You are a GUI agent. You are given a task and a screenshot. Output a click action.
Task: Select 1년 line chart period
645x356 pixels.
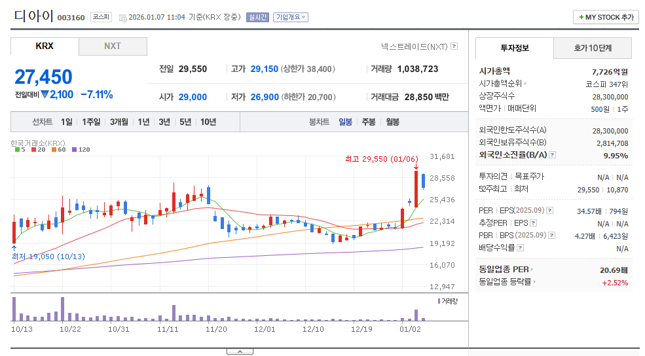coord(143,122)
